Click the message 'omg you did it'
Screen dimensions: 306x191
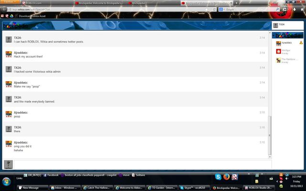pyautogui.click(x=22, y=147)
